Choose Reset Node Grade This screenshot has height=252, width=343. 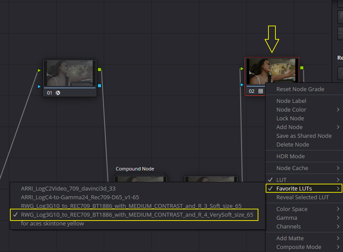coord(304,89)
